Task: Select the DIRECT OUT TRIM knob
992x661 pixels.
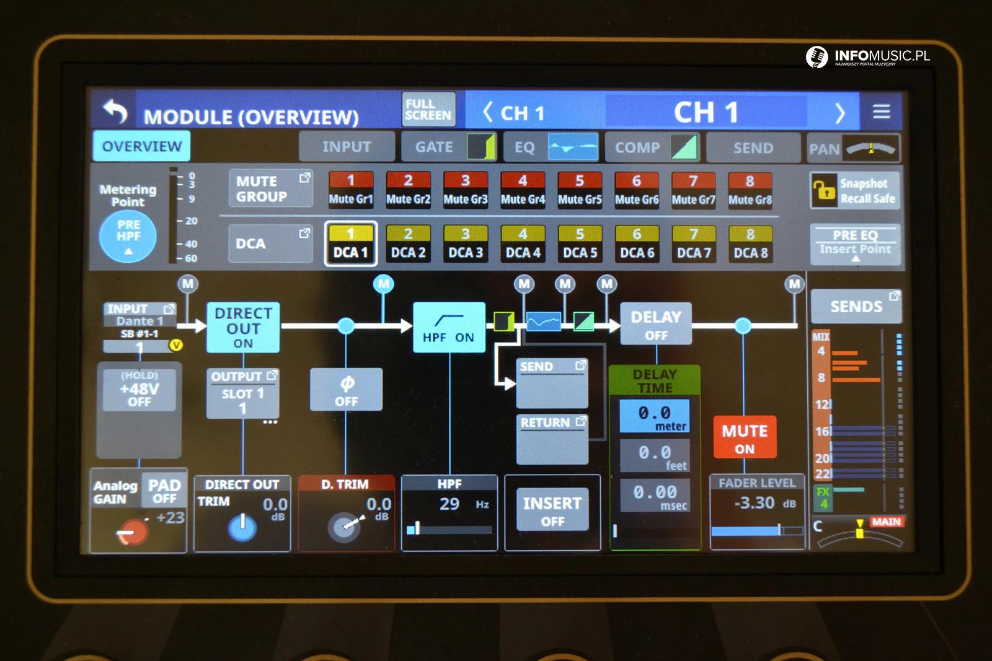Action: [x=242, y=527]
